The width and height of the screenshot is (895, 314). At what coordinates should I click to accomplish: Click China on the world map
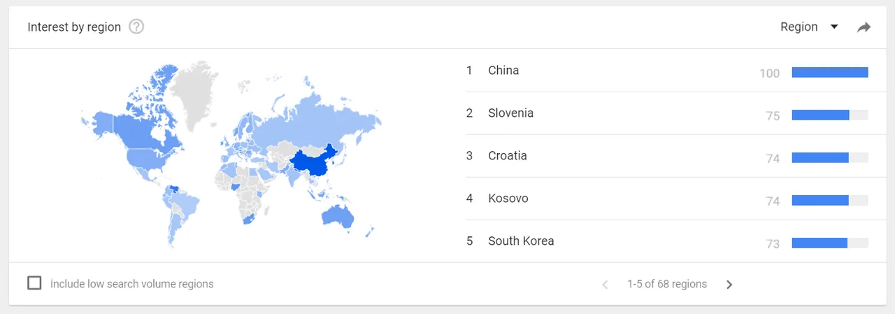(312, 164)
